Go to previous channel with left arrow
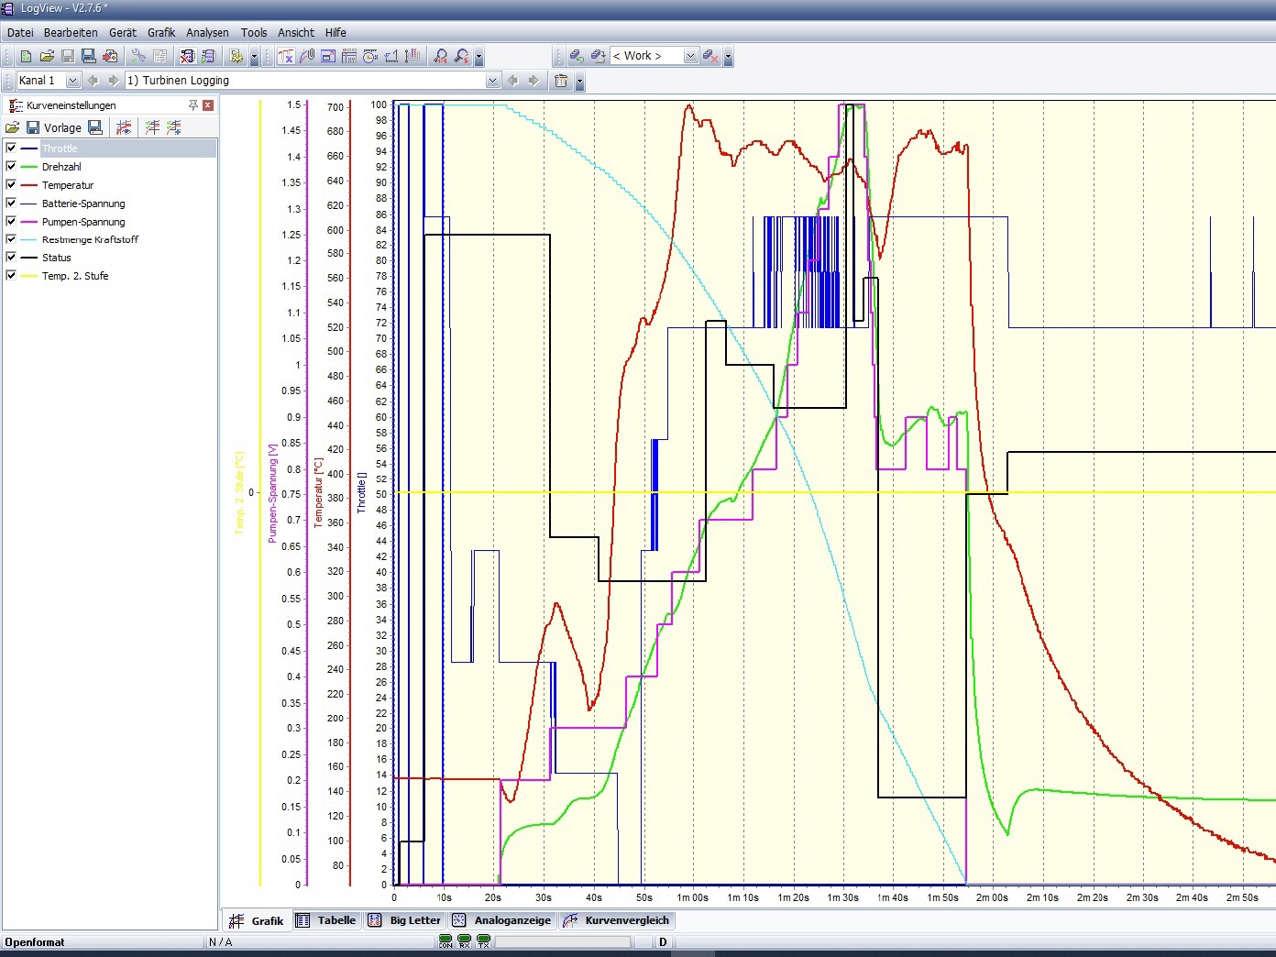This screenshot has height=957, width=1276. pyautogui.click(x=93, y=81)
